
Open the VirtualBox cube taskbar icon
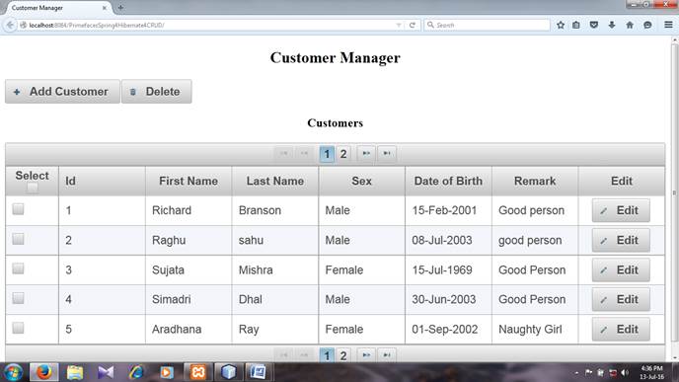tap(229, 372)
